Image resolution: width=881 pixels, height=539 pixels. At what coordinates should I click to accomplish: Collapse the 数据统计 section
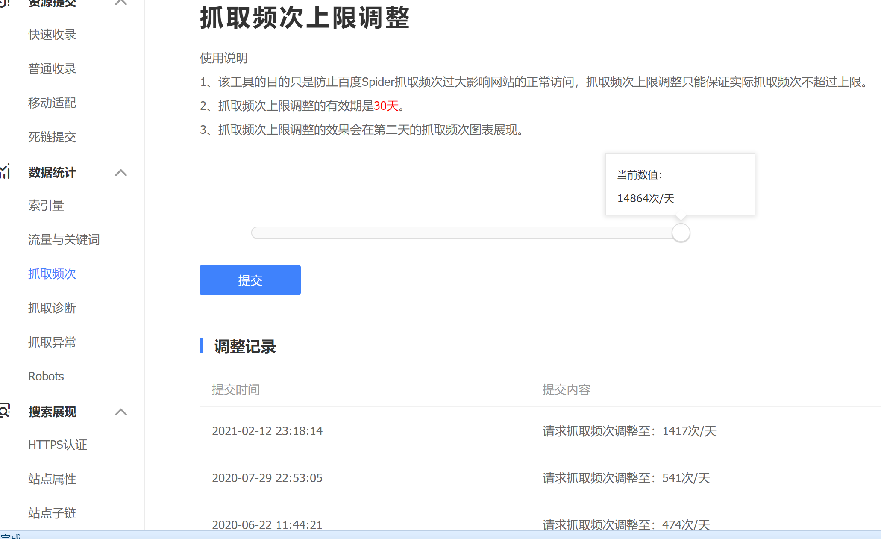pyautogui.click(x=121, y=172)
